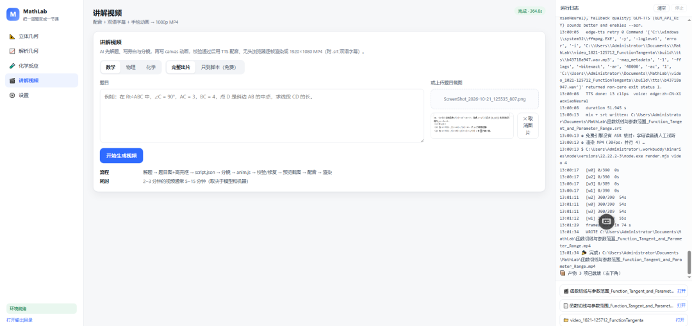The image size is (692, 326).
Task: Choose the 只到脚本（免费） mode
Action: (x=218, y=67)
